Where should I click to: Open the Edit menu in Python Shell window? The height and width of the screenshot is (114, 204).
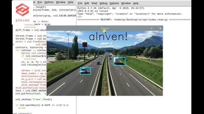click(87, 3)
